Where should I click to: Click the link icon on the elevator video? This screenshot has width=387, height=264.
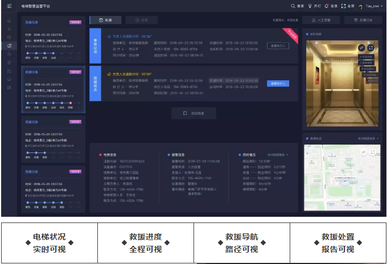tap(361, 48)
